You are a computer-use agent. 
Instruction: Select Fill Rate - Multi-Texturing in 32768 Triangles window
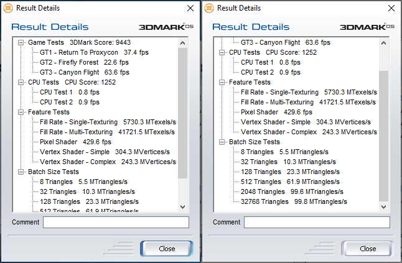point(308,102)
